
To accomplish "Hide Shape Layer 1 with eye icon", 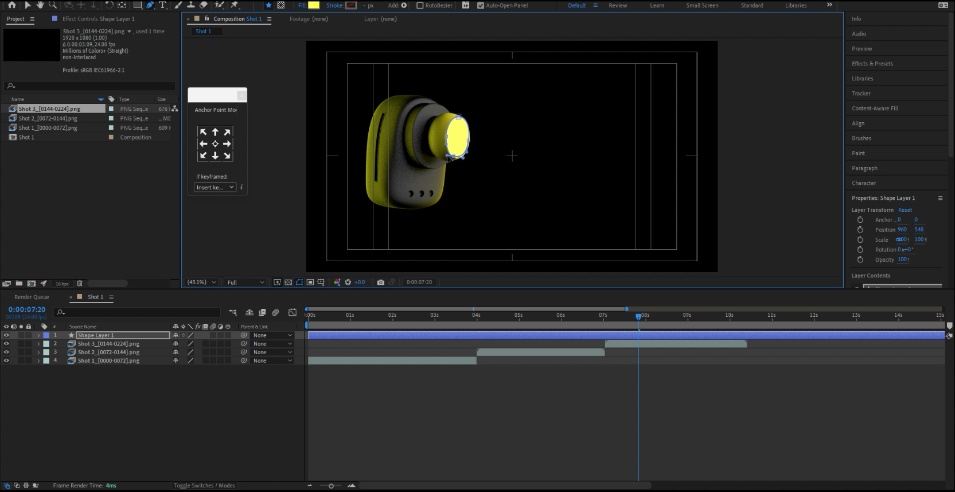I will [6, 335].
